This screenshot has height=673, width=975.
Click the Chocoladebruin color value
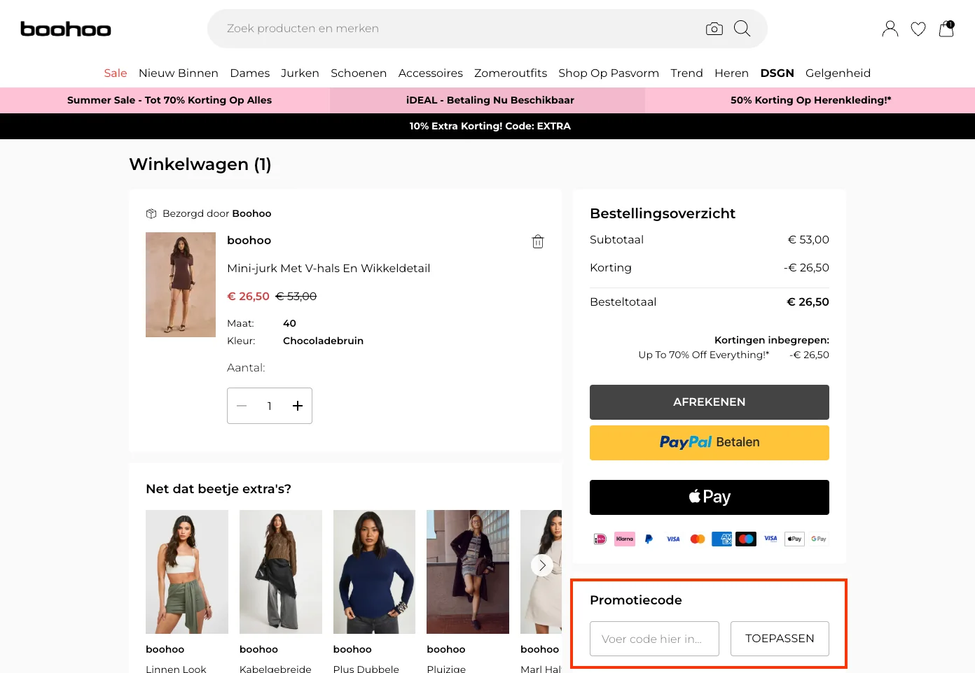[x=323, y=341]
